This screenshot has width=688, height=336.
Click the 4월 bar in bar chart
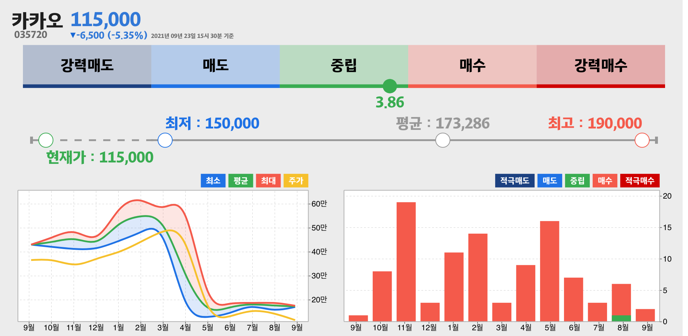[x=526, y=293]
